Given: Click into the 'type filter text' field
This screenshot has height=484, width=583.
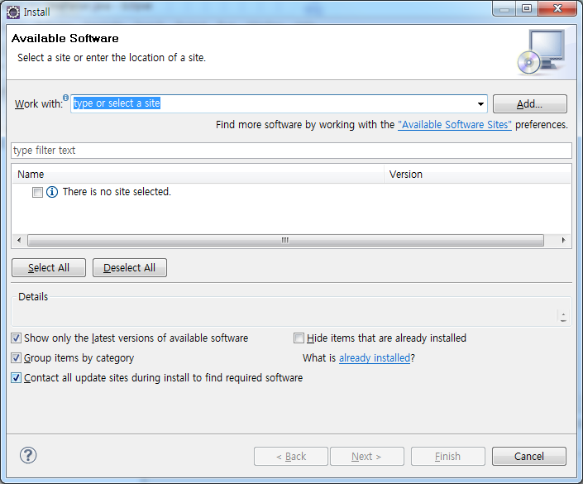Looking at the screenshot, I should (291, 151).
